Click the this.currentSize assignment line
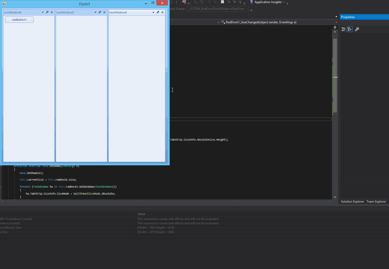This screenshot has height=269, width=389. click(x=48, y=180)
